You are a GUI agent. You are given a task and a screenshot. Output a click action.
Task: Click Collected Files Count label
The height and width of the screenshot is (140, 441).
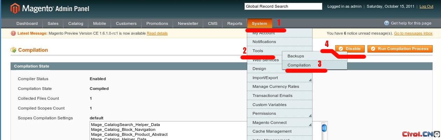click(x=39, y=98)
